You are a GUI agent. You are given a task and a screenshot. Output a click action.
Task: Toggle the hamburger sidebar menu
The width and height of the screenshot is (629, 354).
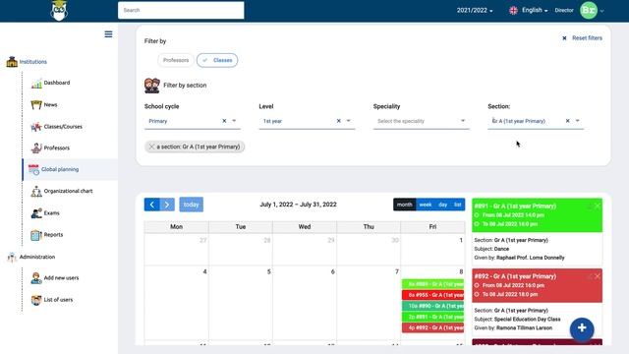(108, 34)
